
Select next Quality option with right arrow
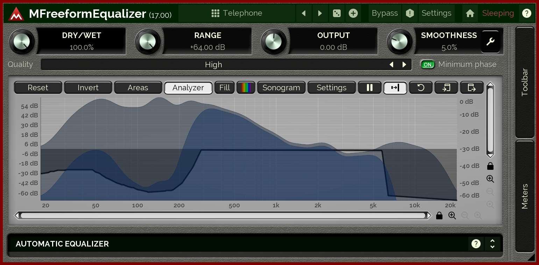[404, 65]
